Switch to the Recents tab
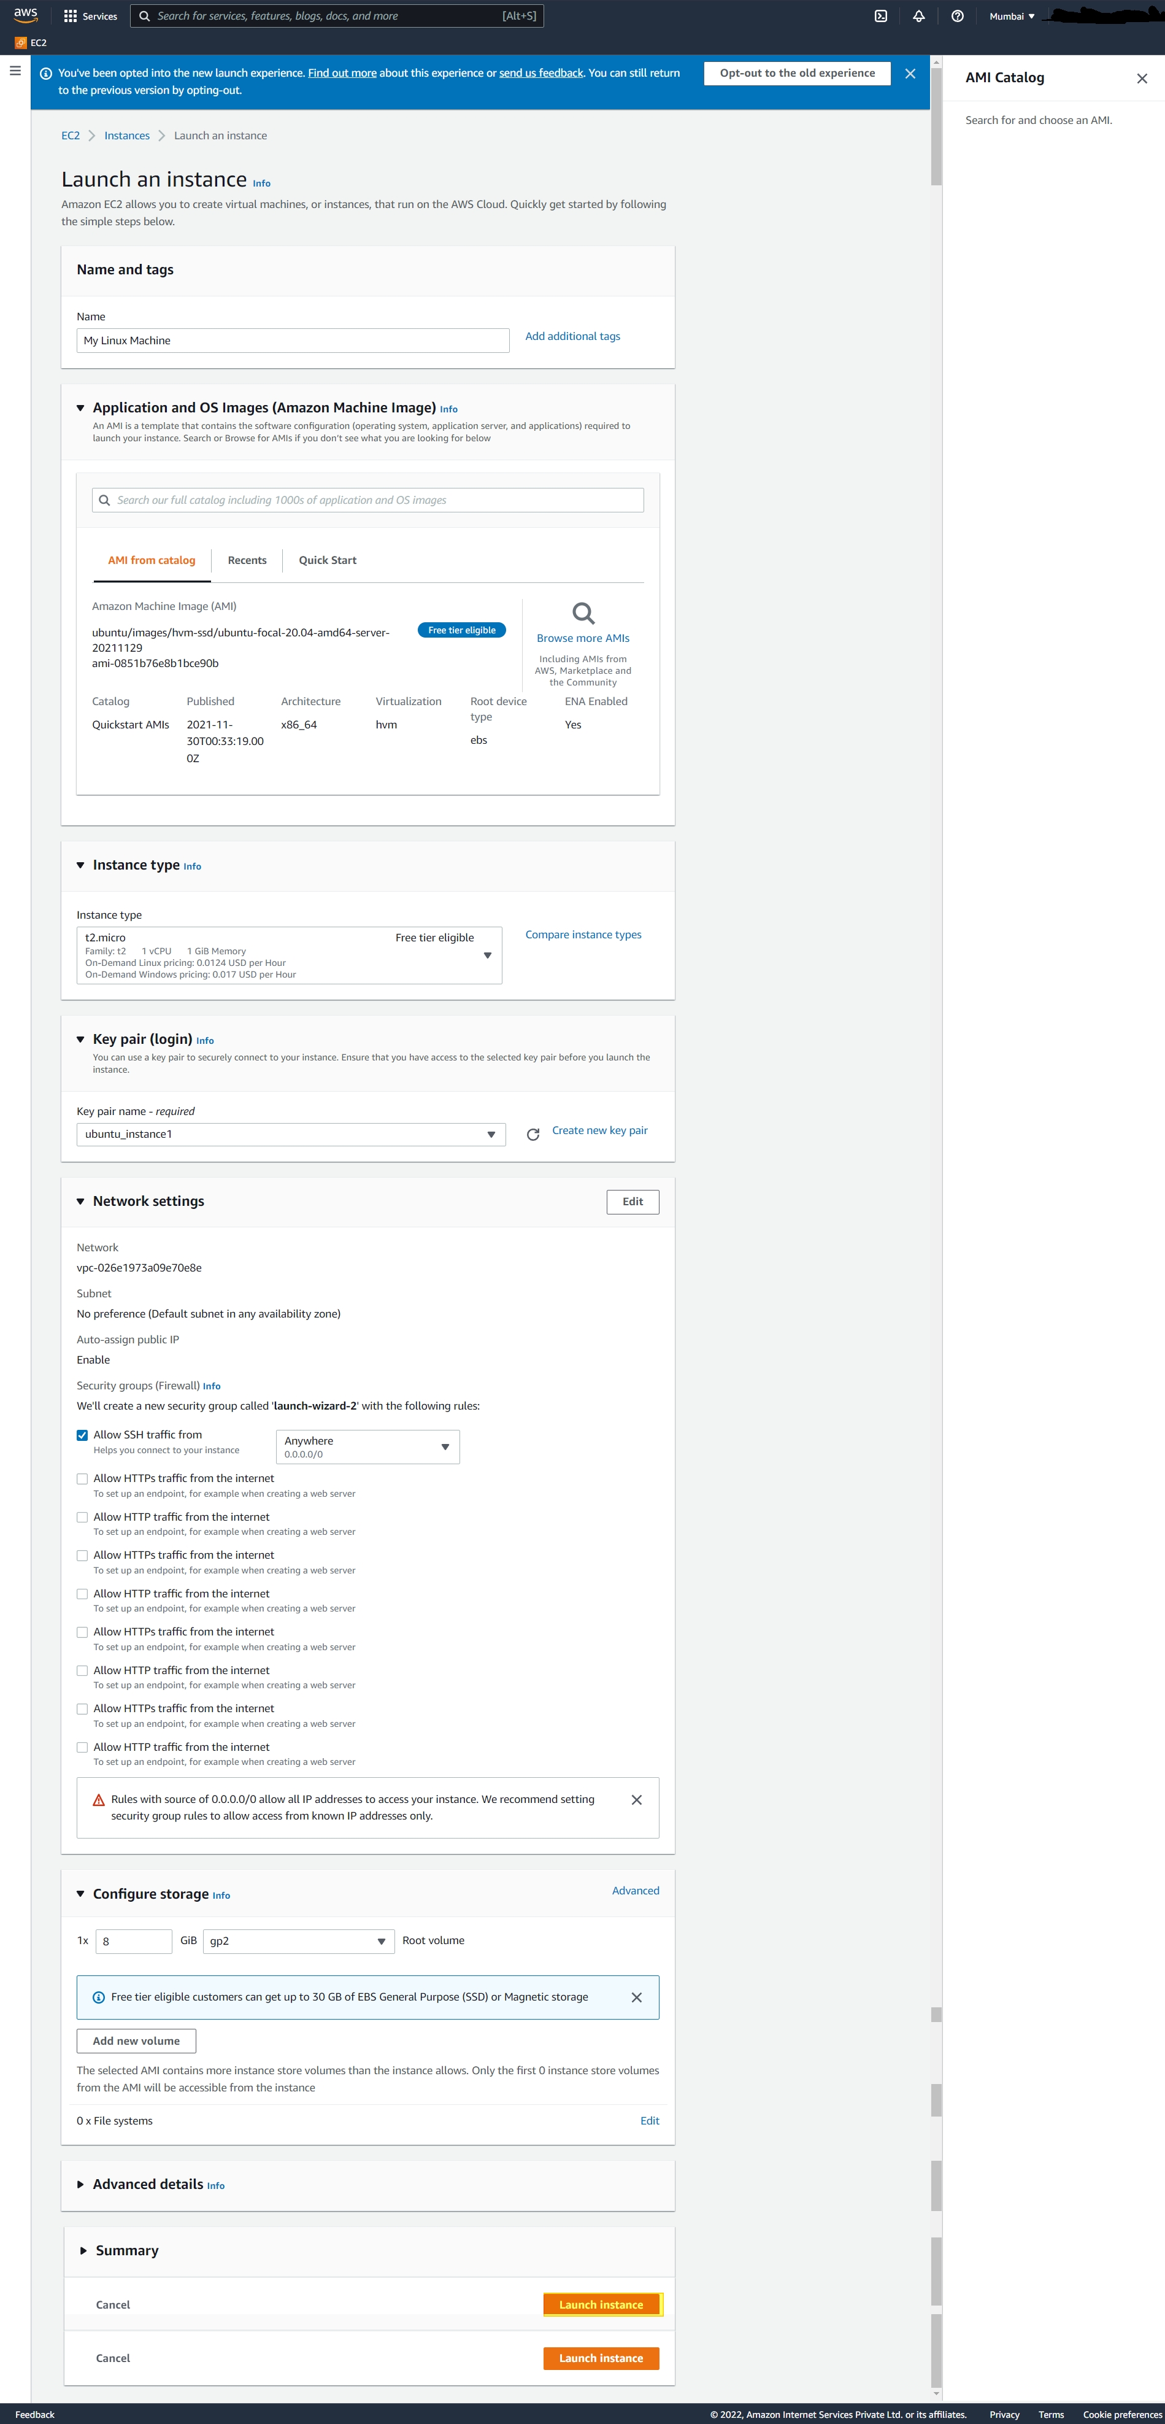The width and height of the screenshot is (1165, 2424). click(x=247, y=561)
